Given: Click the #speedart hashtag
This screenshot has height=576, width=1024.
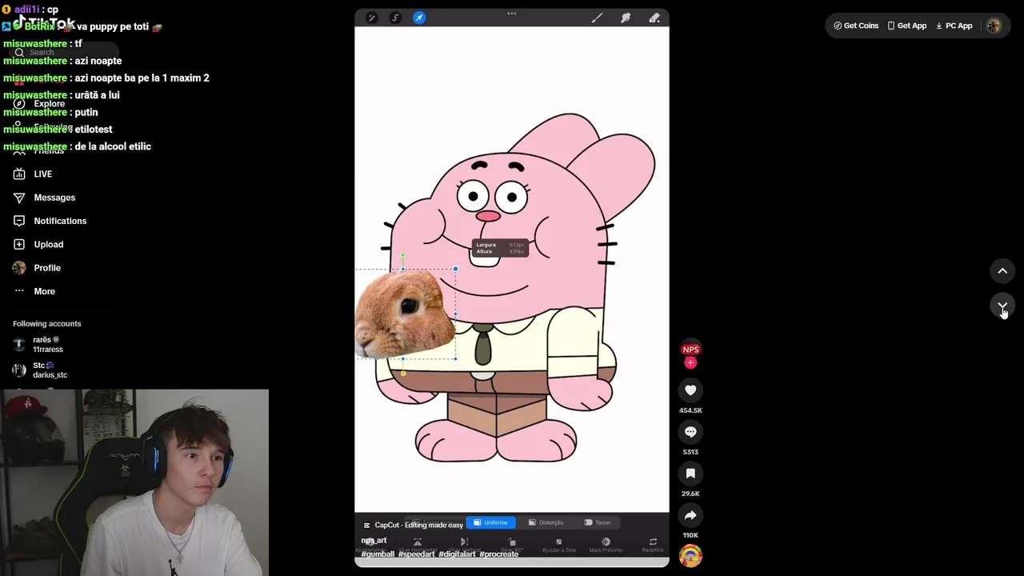Looking at the screenshot, I should pos(416,554).
